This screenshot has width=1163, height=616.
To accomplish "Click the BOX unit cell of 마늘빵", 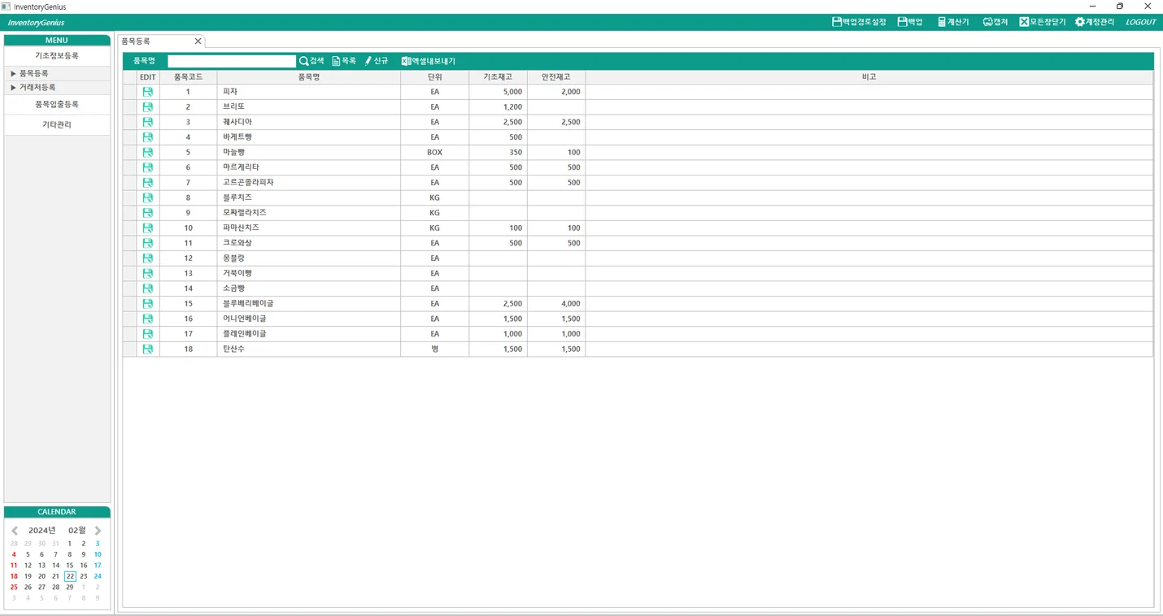I will [434, 152].
